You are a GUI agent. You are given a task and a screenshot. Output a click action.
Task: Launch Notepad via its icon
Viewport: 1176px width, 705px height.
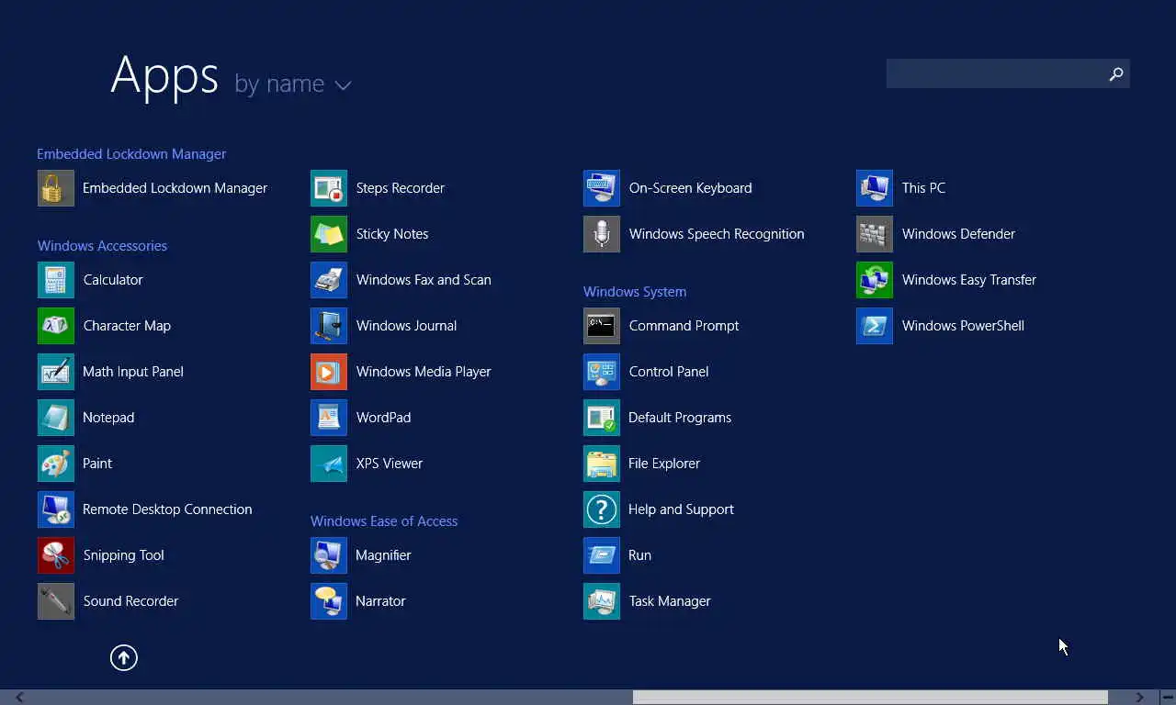56,418
